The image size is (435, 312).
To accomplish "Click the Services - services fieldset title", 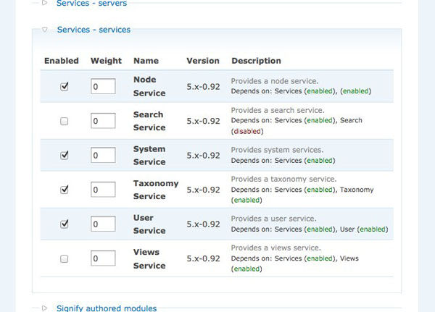I will point(94,30).
